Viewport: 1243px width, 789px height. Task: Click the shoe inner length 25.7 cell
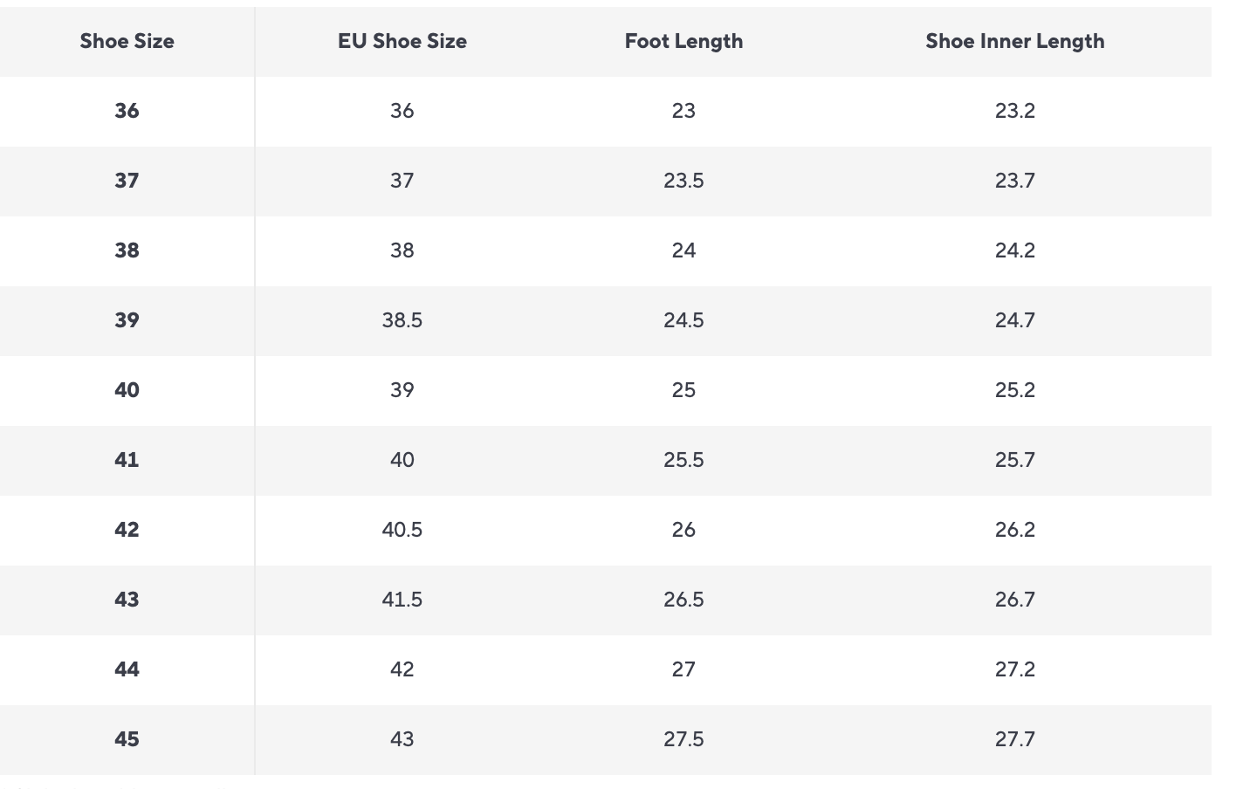1014,460
